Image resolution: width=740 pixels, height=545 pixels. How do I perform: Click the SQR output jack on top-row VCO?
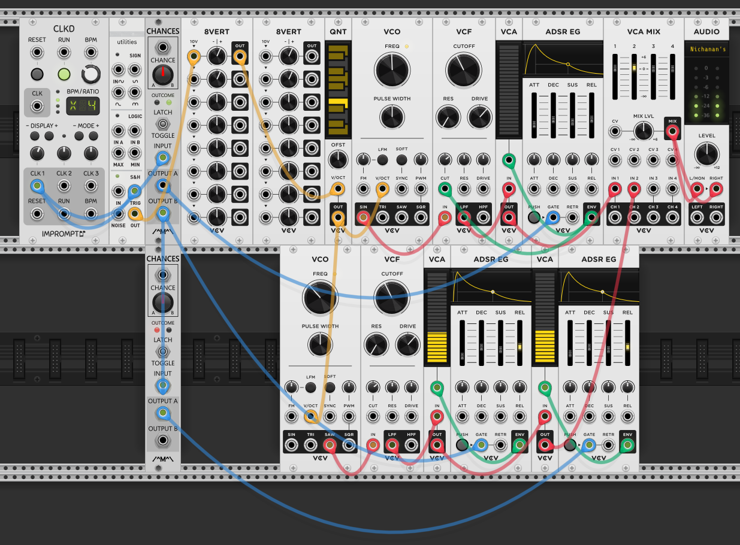coord(421,217)
